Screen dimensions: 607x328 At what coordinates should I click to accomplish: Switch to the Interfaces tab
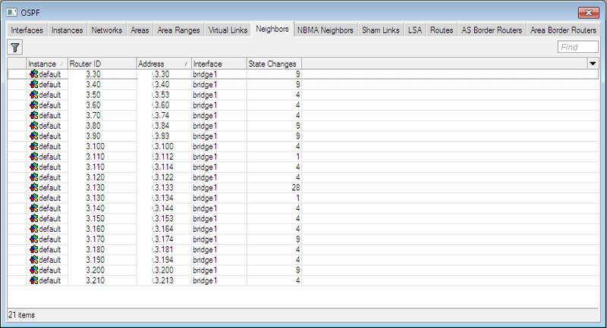(x=27, y=30)
